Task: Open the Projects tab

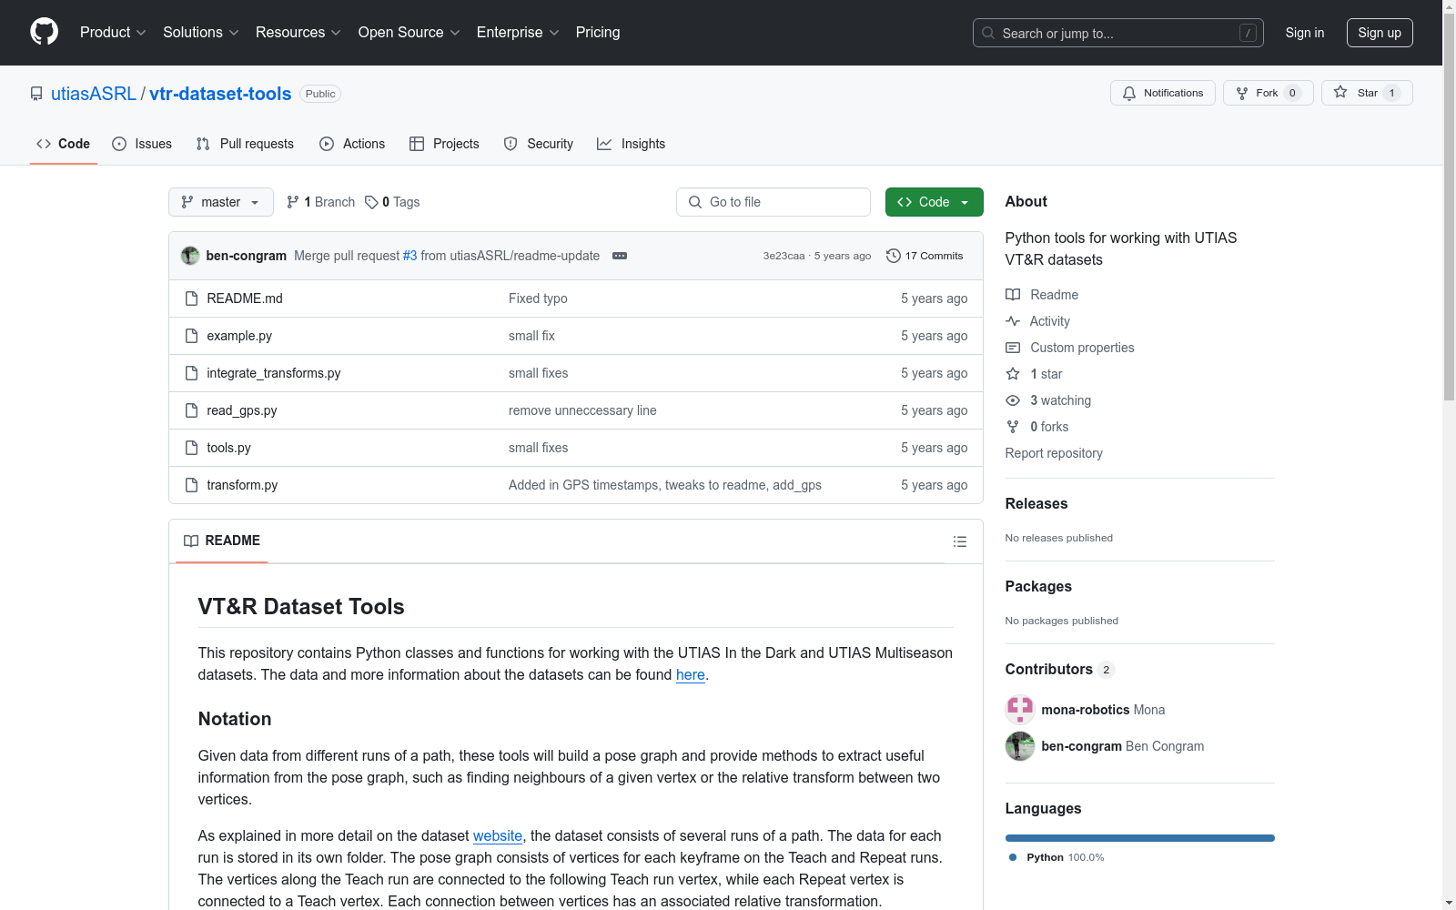Action: pos(444,144)
